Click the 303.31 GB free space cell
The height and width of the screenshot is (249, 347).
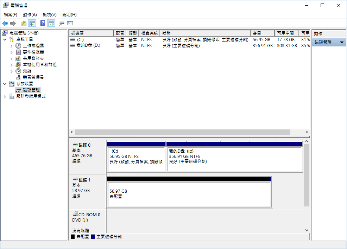pyautogui.click(x=287, y=46)
